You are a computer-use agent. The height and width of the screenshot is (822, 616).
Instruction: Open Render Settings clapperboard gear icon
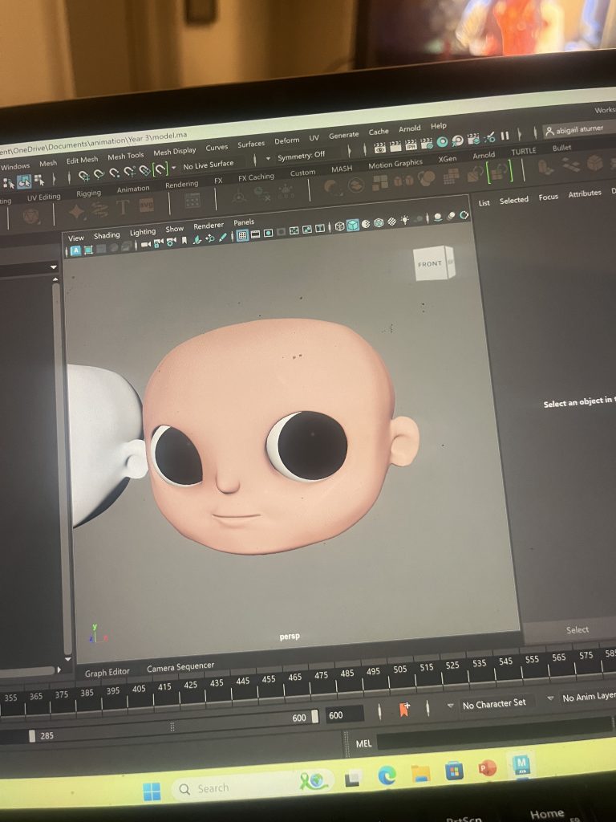[427, 144]
